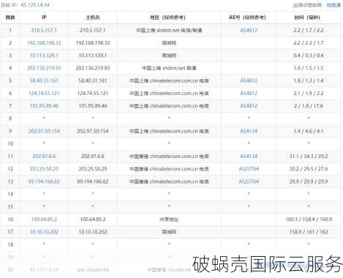Select time value 2.2 / 2.3 / 1.7
The width and height of the screenshot is (343, 278).
coord(309,43)
